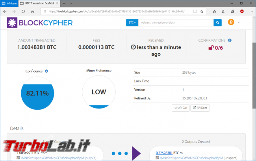Click the blue search magnifier button

(x=217, y=22)
